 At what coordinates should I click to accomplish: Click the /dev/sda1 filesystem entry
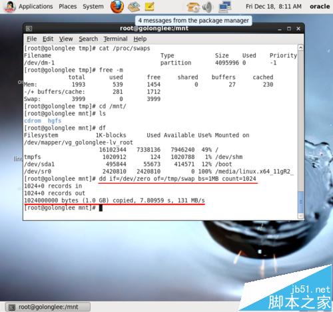pos(39,164)
